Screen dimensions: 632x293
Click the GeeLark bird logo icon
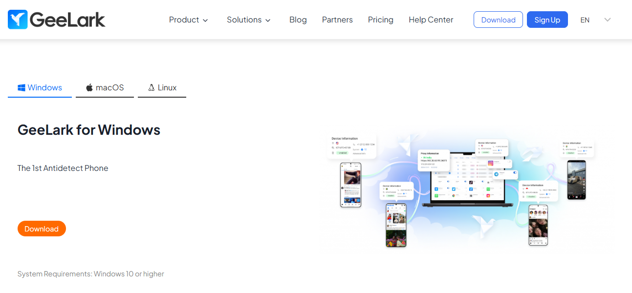coord(18,20)
